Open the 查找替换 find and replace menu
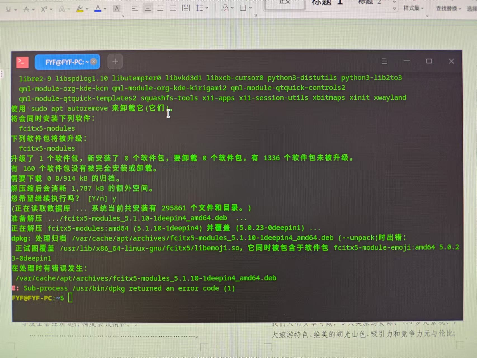This screenshot has width=477, height=358. point(448,9)
